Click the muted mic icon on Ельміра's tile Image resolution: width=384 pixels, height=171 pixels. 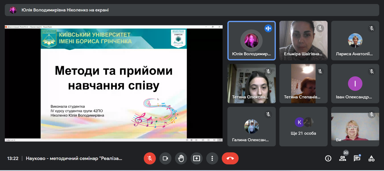click(320, 28)
